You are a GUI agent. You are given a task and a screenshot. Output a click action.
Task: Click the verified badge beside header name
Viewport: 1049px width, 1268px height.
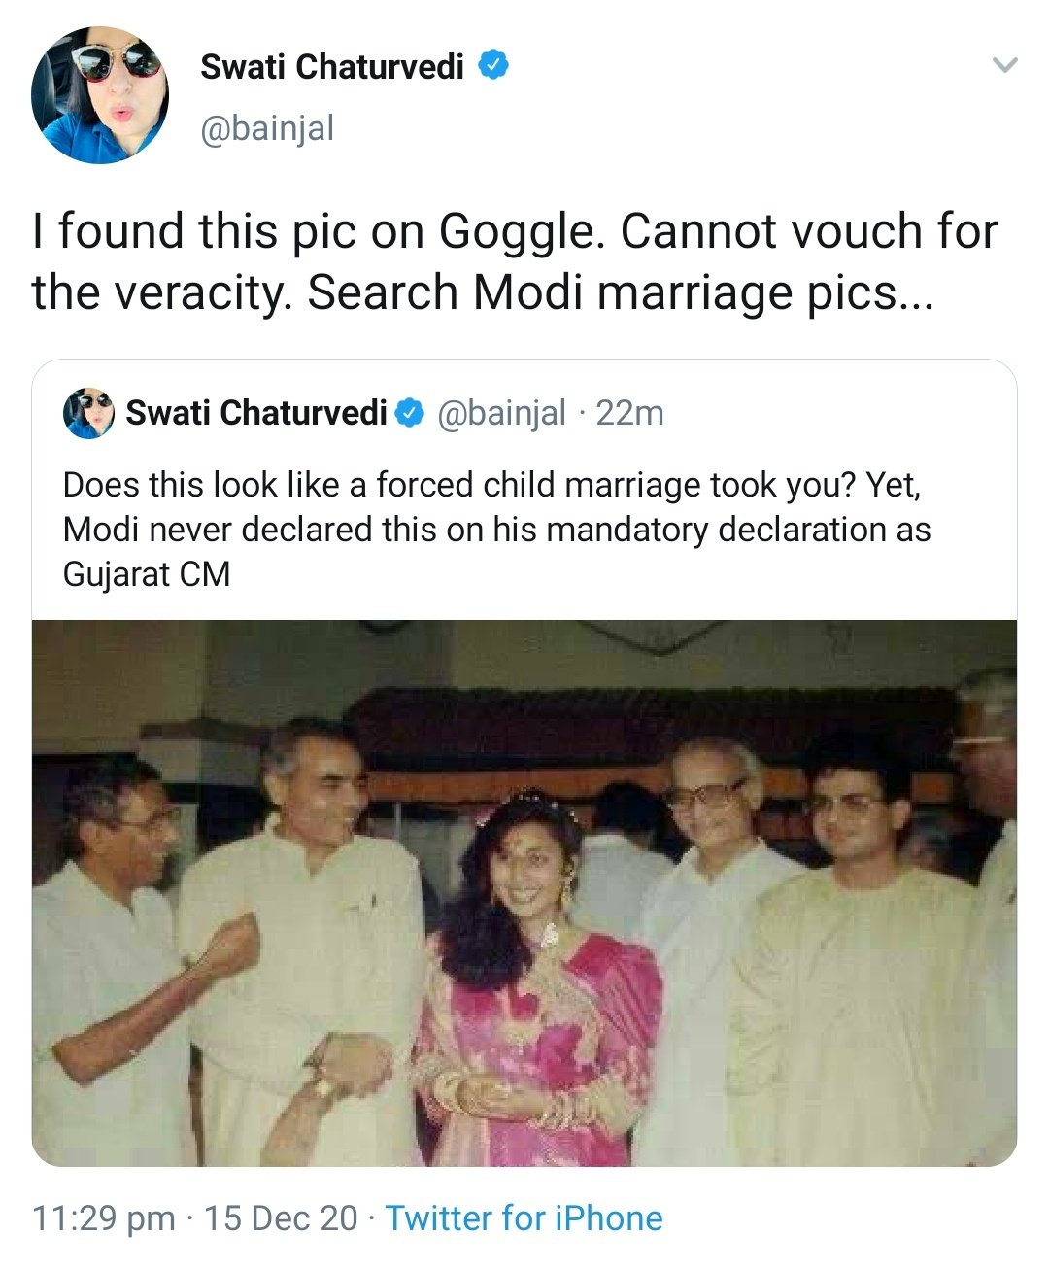pos(494,66)
